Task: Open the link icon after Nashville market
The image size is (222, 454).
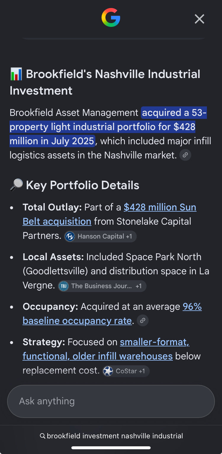Action: coord(185,155)
